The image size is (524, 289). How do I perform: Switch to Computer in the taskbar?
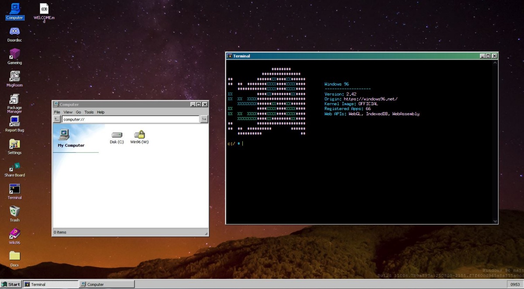click(107, 284)
